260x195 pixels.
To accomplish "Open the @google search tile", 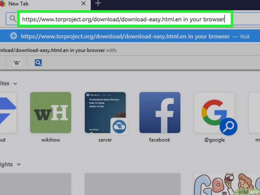I will tap(214, 112).
